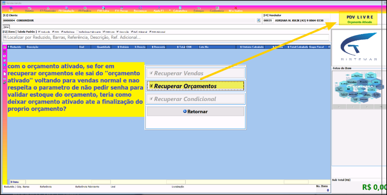Screen dimensions: 387x195
Task: Click the T Sistemas logo image
Action: pos(359,47)
